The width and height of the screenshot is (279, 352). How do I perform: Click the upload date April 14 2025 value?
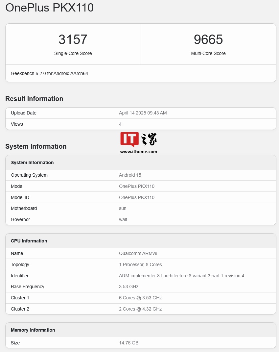point(143,113)
